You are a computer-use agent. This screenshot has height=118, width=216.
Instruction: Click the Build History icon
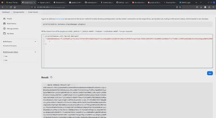tap(4, 23)
